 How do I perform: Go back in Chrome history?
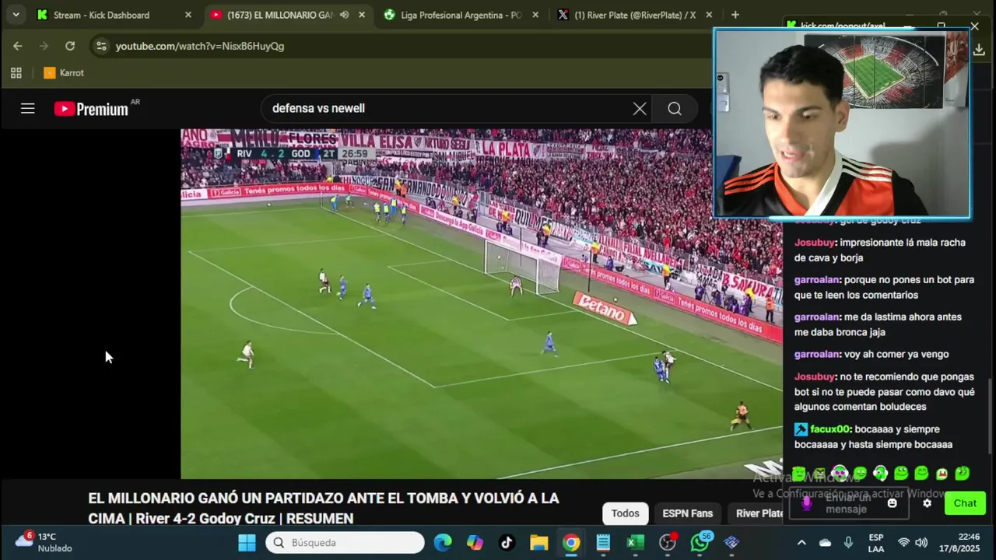(x=18, y=46)
